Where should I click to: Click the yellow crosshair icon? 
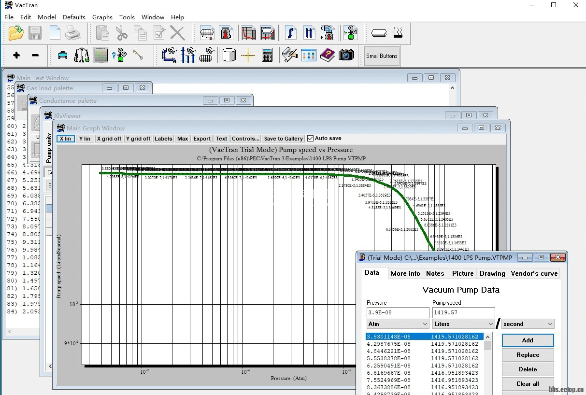click(248, 55)
